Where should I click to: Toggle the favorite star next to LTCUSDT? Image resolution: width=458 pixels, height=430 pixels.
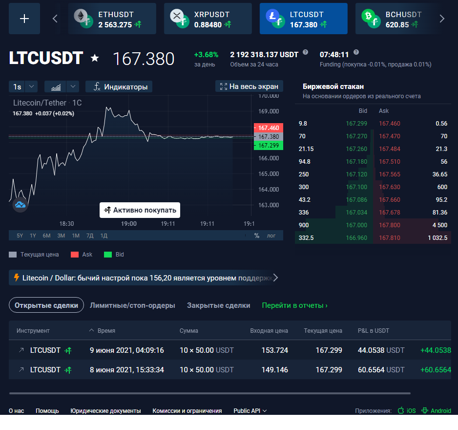95,58
